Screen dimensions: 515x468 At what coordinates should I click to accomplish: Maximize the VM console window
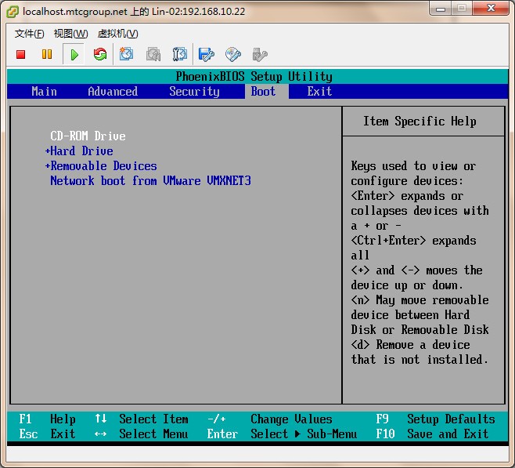[x=462, y=9]
